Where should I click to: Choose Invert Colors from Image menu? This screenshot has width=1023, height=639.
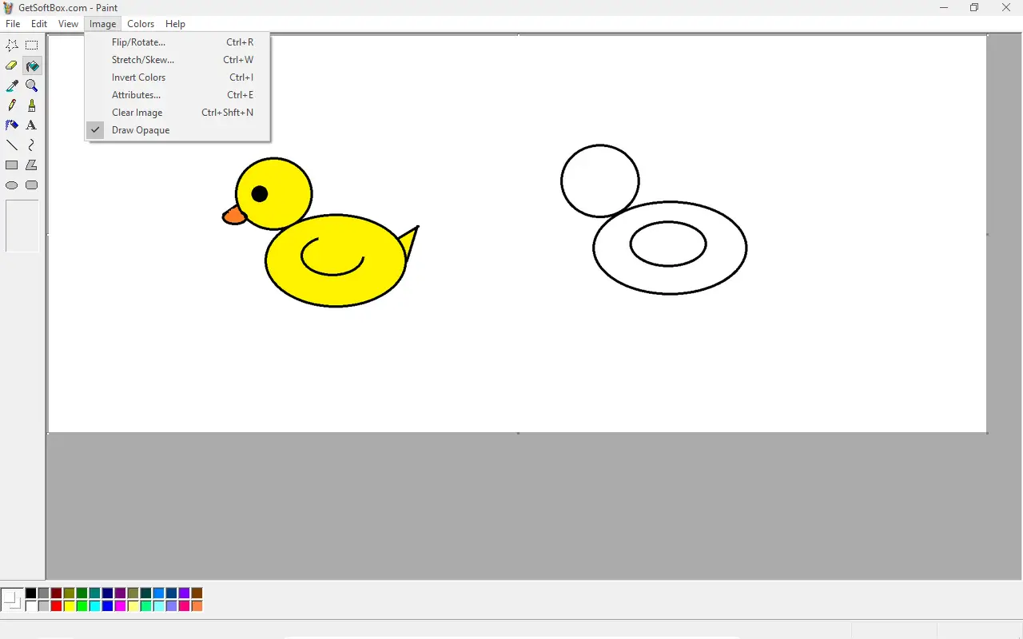coord(139,77)
